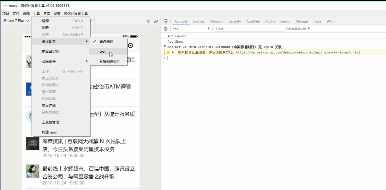The image size is (386, 190).
Task: Open the 最前线 永辉超市 news article
Action: (89, 173)
